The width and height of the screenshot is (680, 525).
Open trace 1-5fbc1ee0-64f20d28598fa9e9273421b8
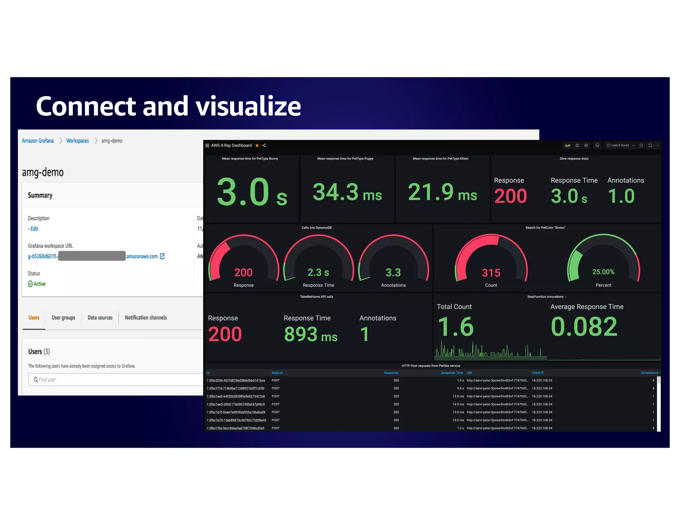coord(236,396)
